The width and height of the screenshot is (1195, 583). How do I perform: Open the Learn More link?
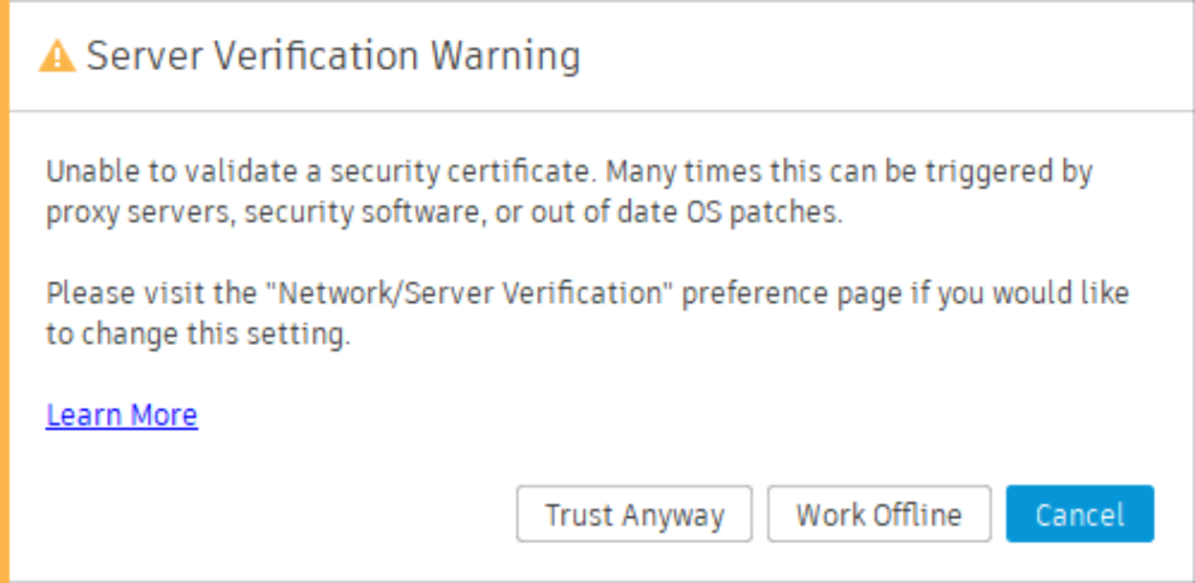coord(121,415)
